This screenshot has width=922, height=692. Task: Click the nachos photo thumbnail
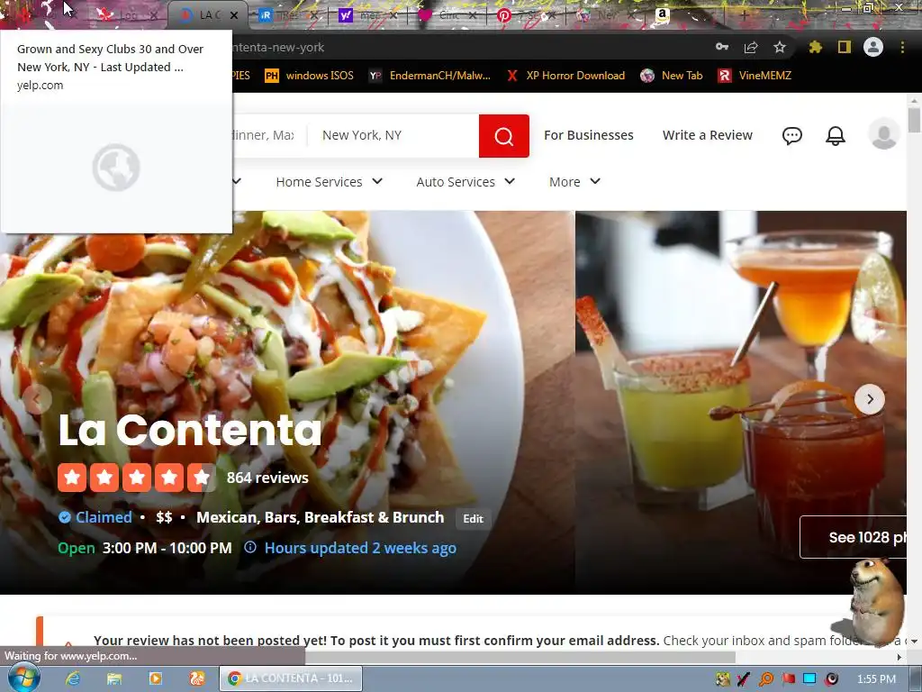pos(287,402)
